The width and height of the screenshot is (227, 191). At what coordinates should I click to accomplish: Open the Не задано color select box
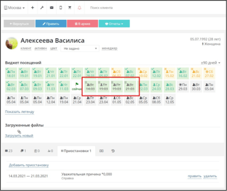[x=80, y=49]
